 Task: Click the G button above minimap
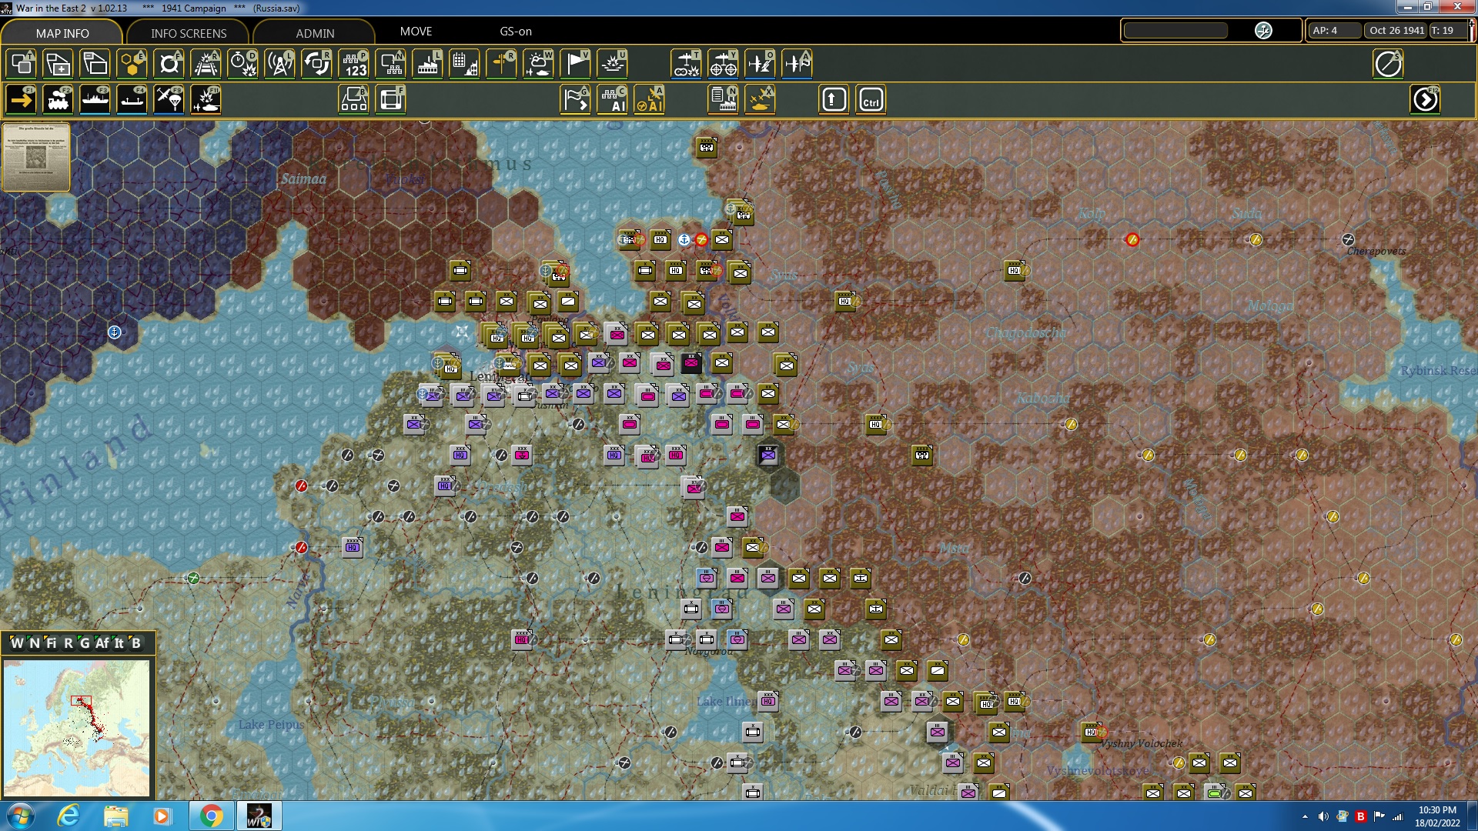[85, 643]
